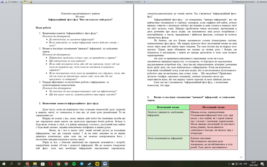The width and height of the screenshot is (267, 167).
Task: Click heading 'План роботи'
Action: pyautogui.click(x=43, y=28)
